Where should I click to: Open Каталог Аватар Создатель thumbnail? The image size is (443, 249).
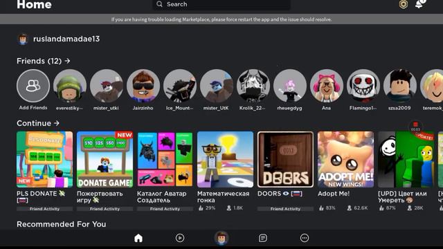165,159
